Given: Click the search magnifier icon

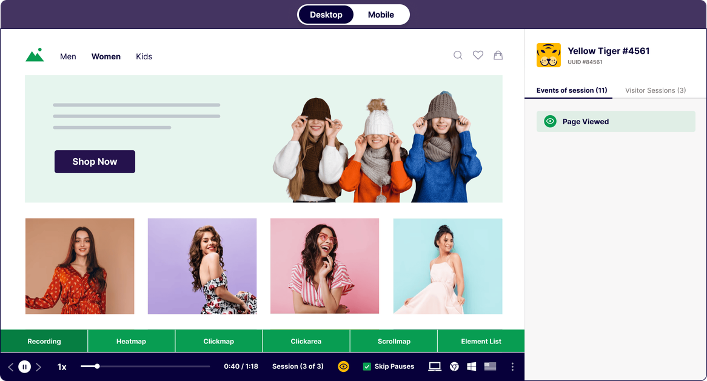Looking at the screenshot, I should coord(458,56).
